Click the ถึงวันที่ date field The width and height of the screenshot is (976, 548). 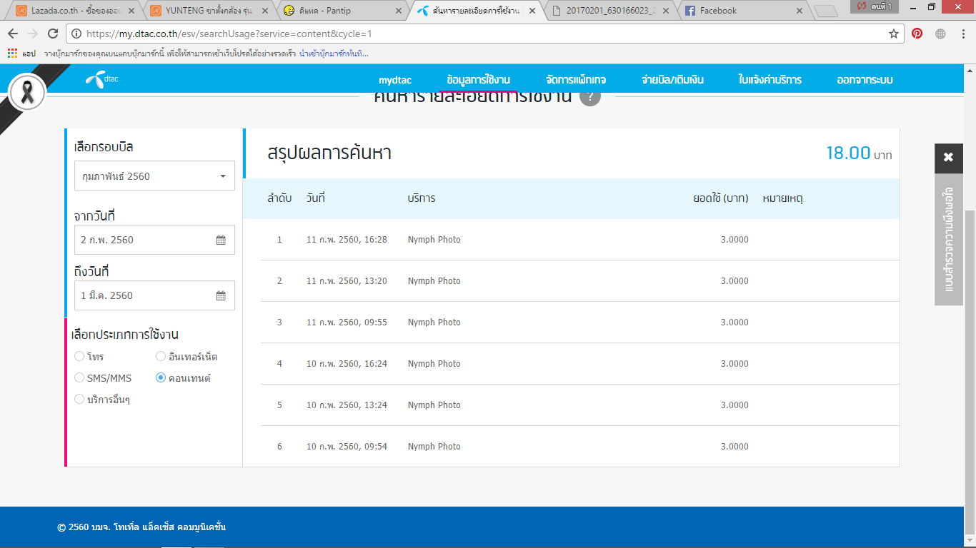[154, 295]
